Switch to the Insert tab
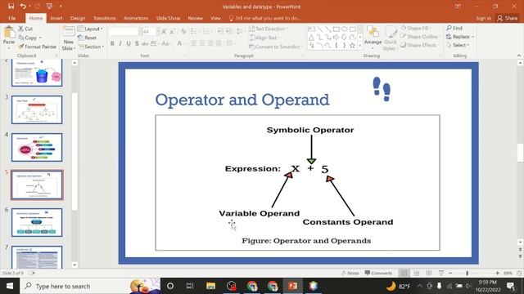 [x=56, y=18]
